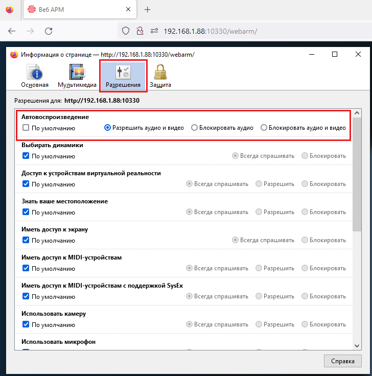Reload the current page

49,31
